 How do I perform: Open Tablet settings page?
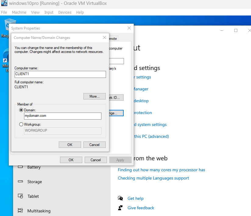33,196
